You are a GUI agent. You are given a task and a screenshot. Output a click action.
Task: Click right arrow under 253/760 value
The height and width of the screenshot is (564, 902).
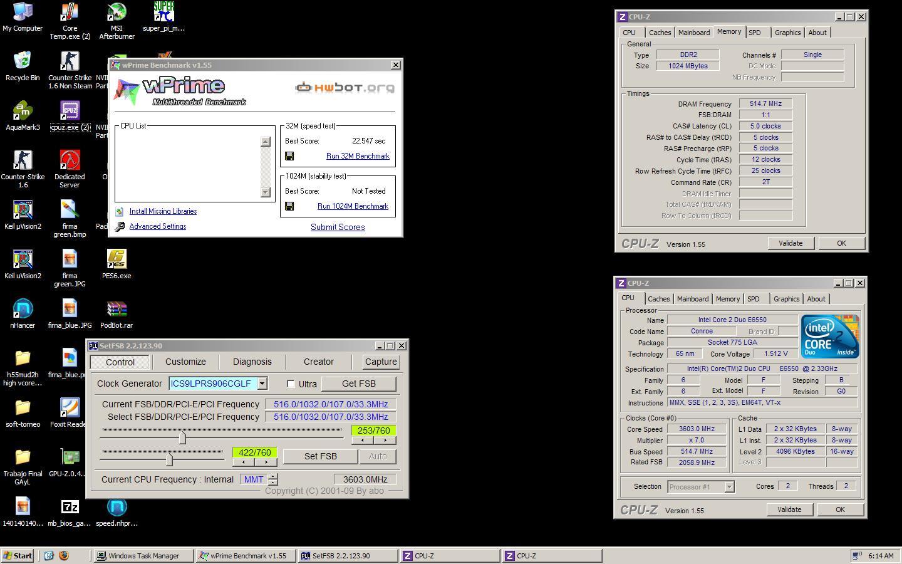(x=385, y=440)
